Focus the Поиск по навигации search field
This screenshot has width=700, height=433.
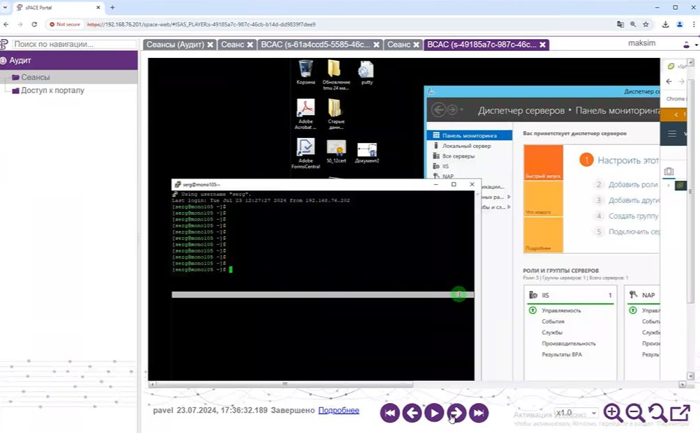click(x=63, y=44)
